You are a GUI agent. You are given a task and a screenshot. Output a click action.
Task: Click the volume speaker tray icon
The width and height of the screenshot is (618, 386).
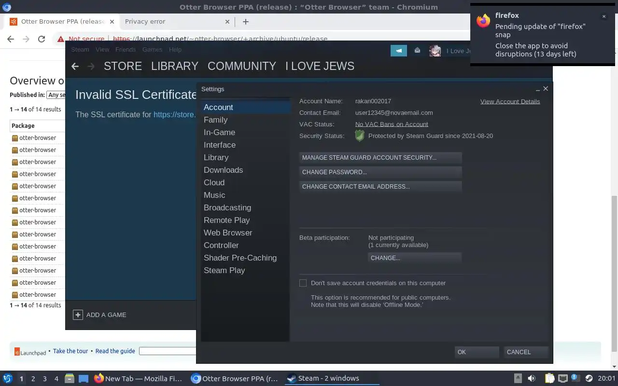click(x=532, y=378)
